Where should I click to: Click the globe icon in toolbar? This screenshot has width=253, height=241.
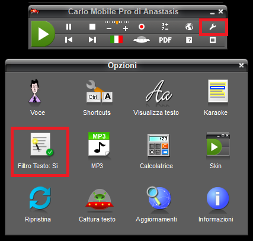pos(189,27)
